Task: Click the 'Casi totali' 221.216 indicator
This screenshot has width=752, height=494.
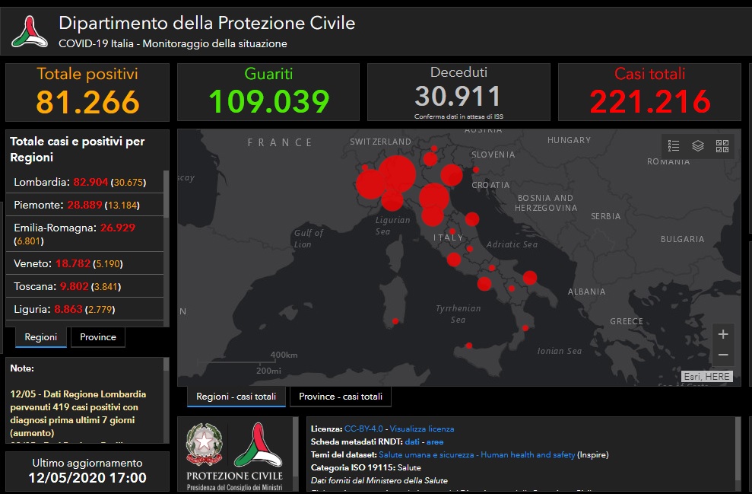Action: [649, 91]
